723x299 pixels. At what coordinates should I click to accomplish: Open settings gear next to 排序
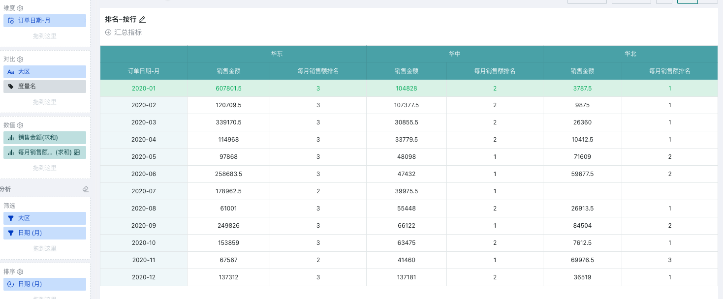coord(20,272)
